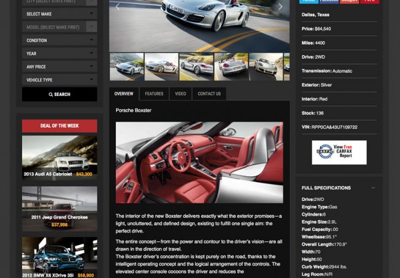Image resolution: width=400 pixels, height=278 pixels.
Task: Select the second Boxster gallery thumbnail
Action: pyautogui.click(x=161, y=67)
